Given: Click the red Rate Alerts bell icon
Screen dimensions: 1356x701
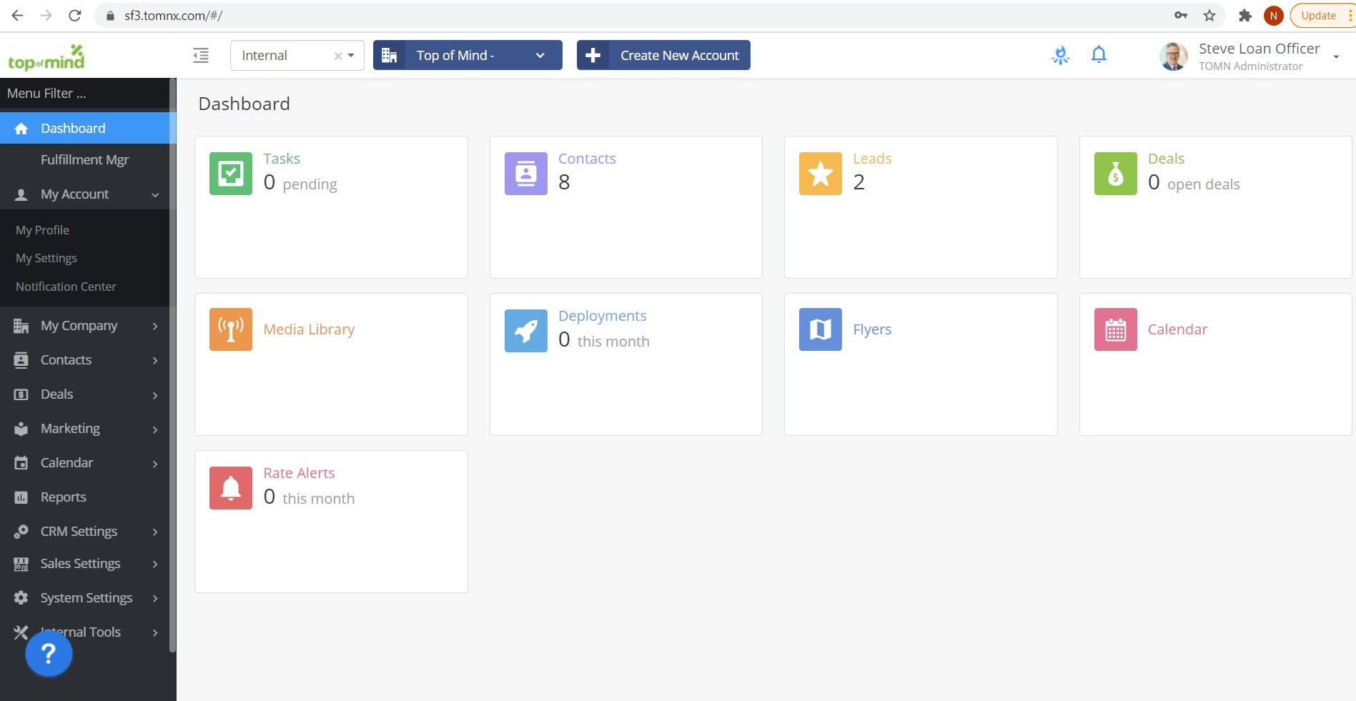Looking at the screenshot, I should pos(230,488).
